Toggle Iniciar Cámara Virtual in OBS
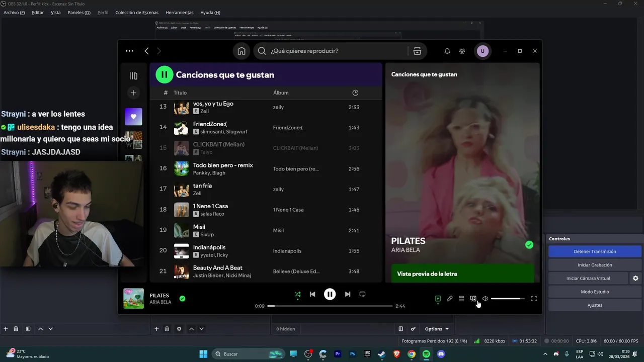The height and width of the screenshot is (362, 644). tap(588, 278)
